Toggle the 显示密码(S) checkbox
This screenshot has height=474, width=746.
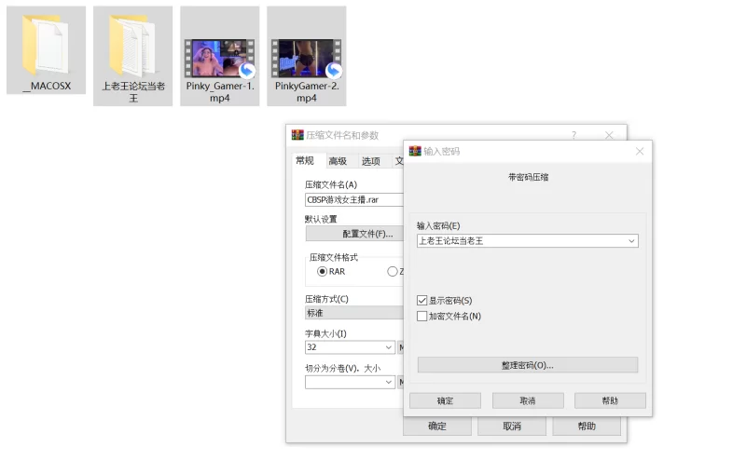coord(421,301)
